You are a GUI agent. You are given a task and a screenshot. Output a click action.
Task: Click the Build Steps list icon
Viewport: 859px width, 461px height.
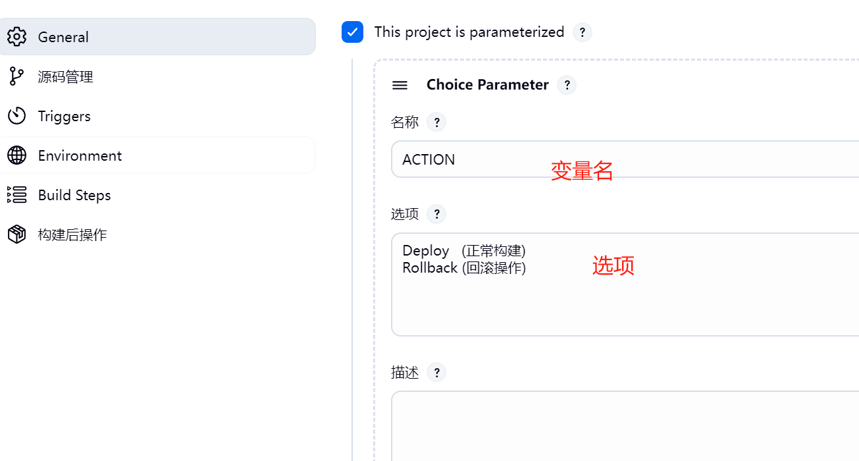tap(16, 195)
